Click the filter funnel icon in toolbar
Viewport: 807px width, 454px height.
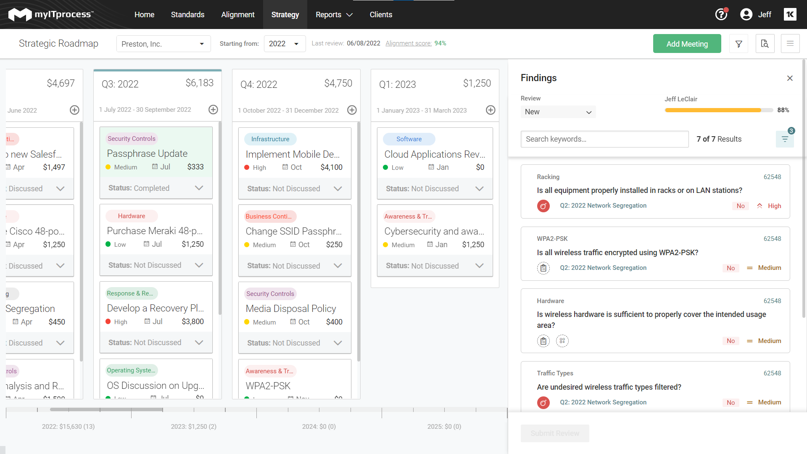pos(738,44)
